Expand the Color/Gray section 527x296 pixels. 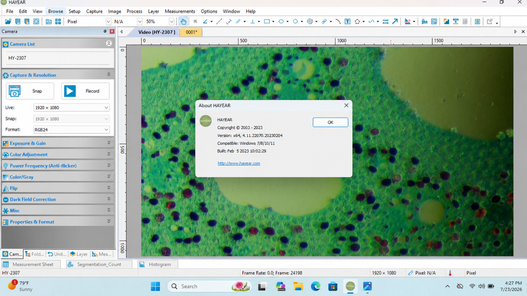tap(58, 177)
